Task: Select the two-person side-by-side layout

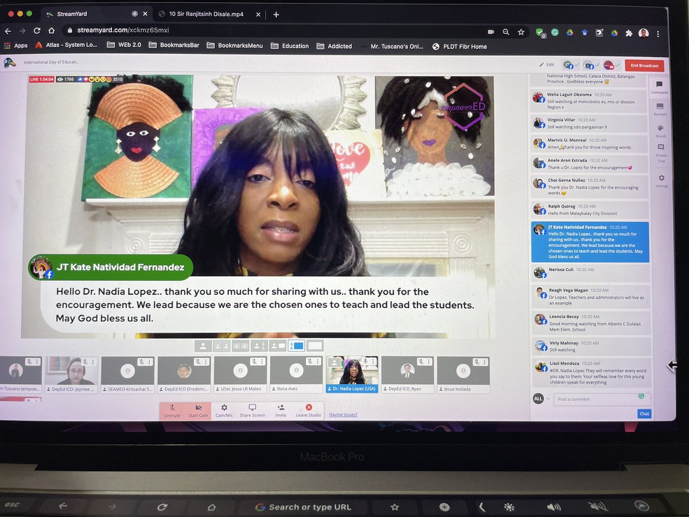Action: tap(221, 346)
